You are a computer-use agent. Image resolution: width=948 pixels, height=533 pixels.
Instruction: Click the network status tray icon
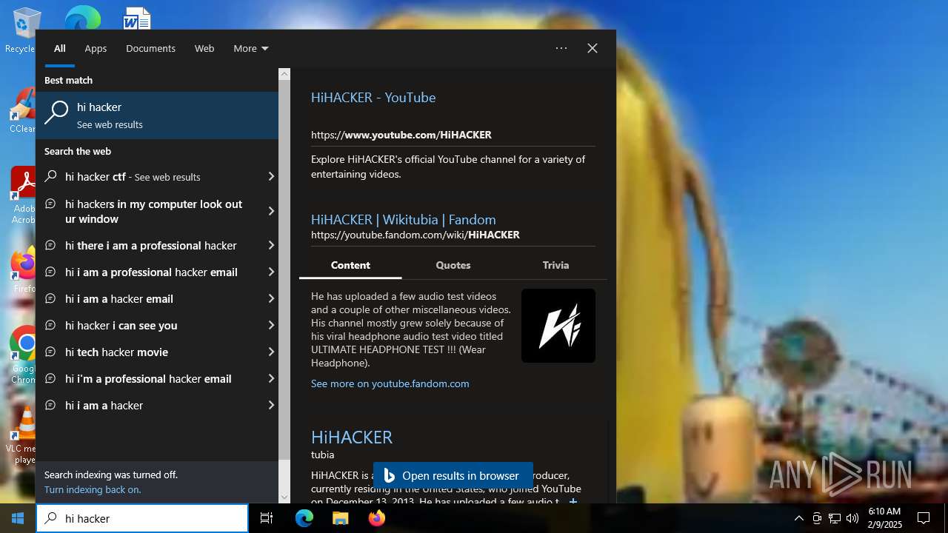coord(835,518)
